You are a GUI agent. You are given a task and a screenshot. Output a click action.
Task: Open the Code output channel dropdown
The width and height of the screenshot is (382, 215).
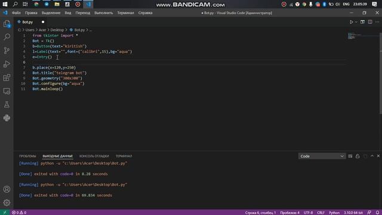tap(322, 156)
